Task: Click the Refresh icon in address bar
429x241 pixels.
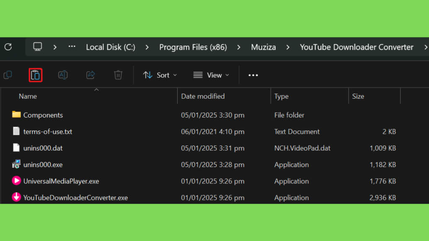Action: (x=8, y=47)
